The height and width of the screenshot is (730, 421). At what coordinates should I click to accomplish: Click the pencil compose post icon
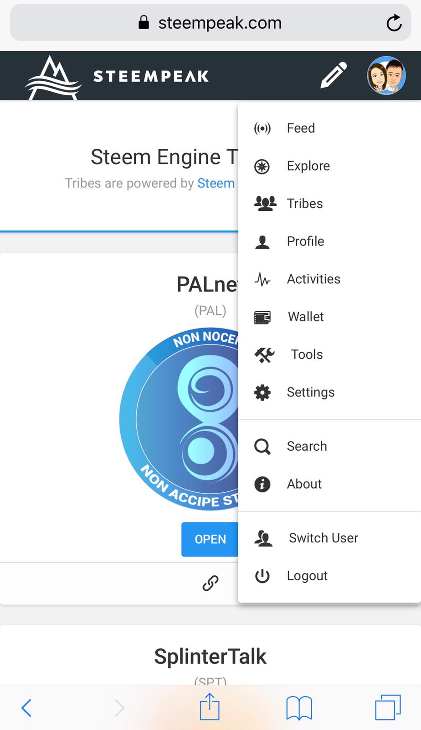334,75
